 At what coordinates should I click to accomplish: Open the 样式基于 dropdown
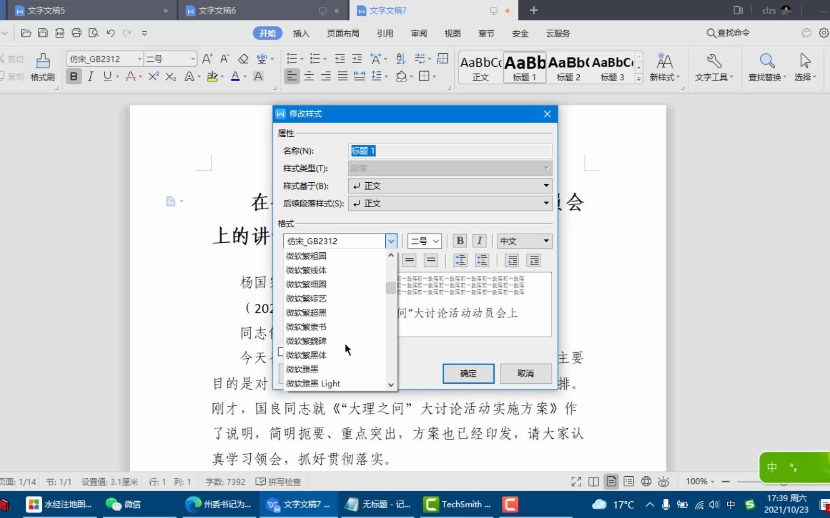pos(450,186)
